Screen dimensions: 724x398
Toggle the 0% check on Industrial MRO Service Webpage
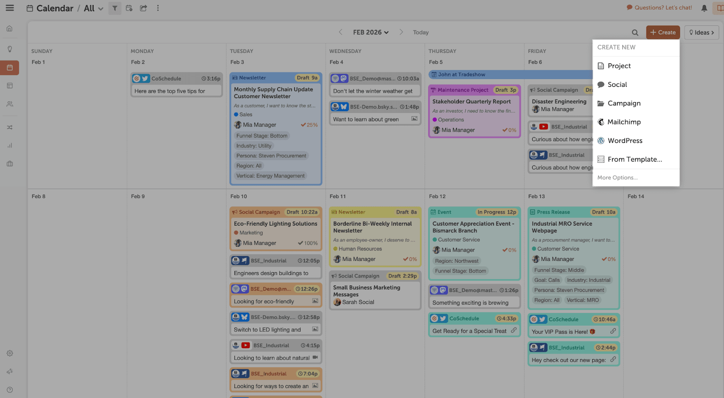609,259
